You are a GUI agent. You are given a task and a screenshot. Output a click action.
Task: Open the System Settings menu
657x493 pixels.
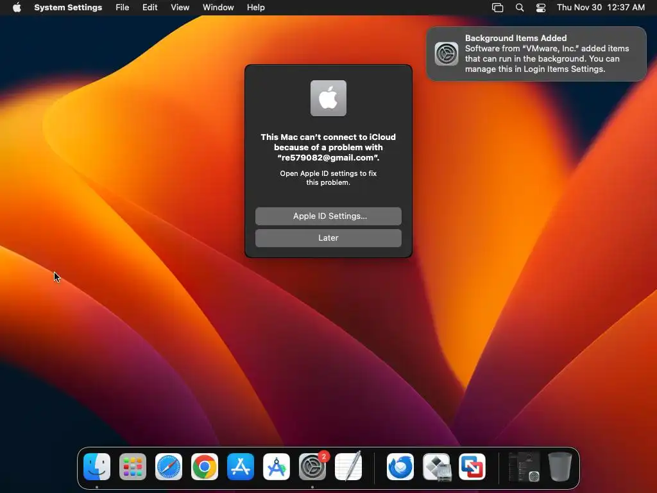click(68, 8)
